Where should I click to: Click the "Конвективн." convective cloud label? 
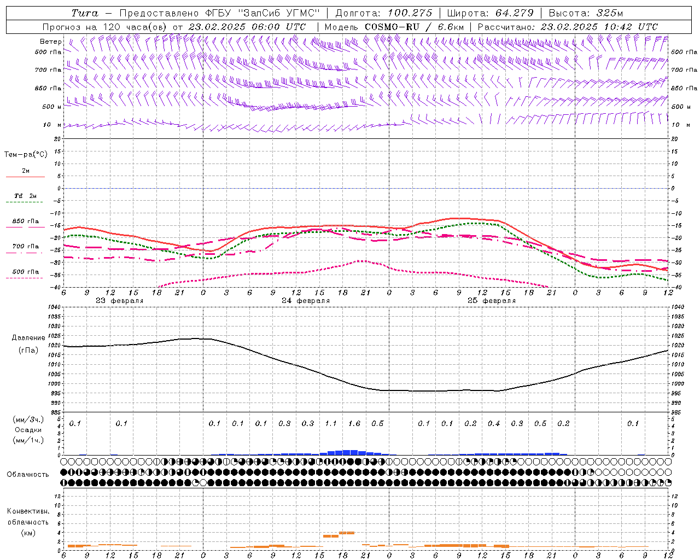28,511
